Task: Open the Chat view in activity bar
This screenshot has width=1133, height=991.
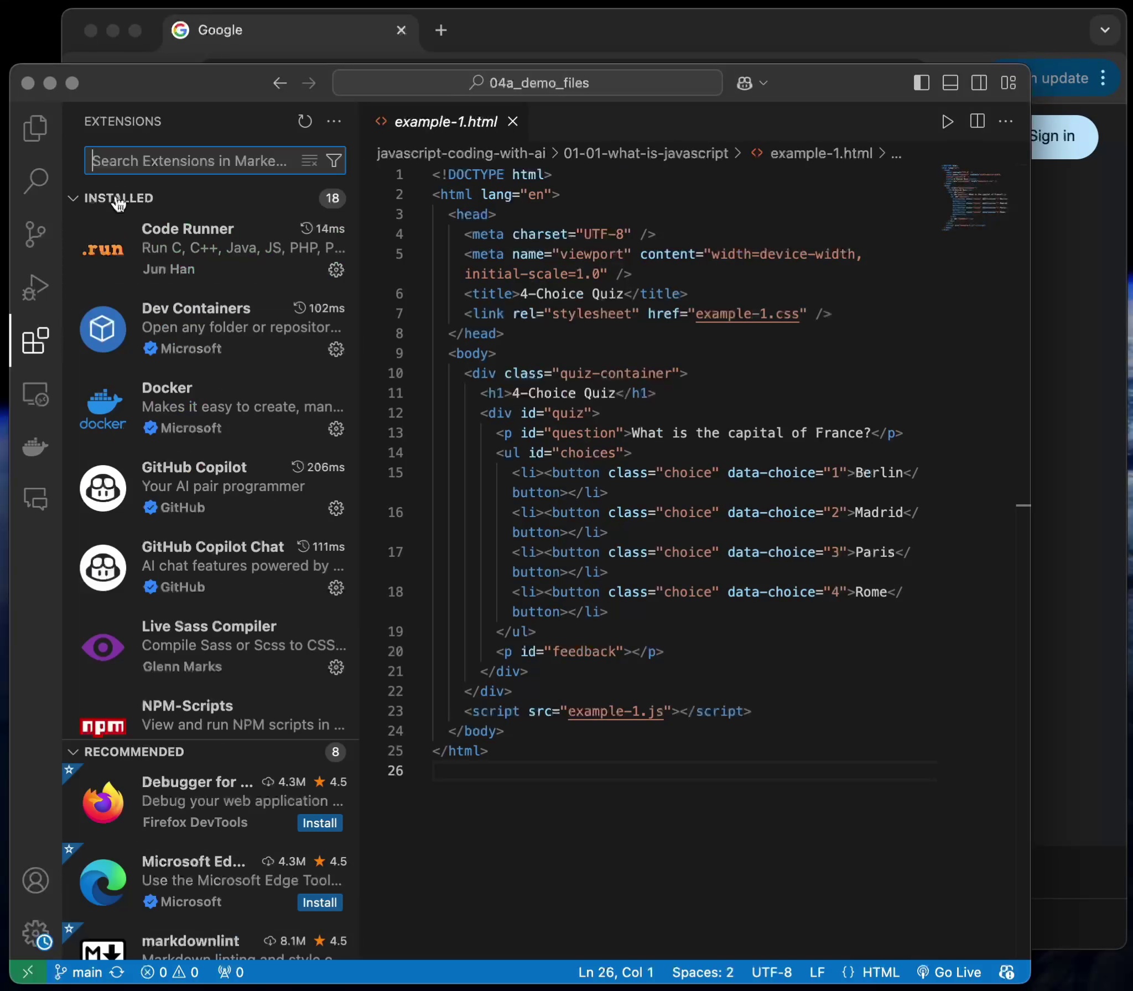Action: coord(35,499)
